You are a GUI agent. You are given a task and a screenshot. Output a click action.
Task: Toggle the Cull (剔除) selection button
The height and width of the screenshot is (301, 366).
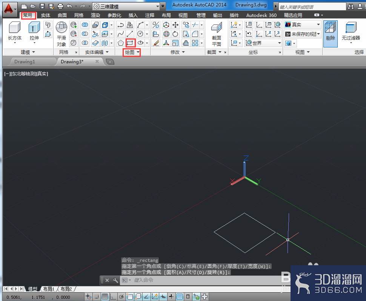[x=330, y=34]
